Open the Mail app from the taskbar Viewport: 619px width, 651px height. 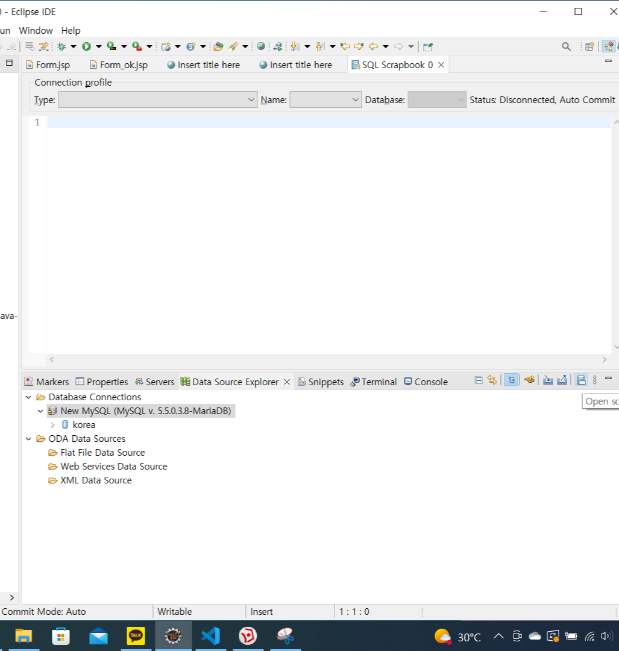click(98, 636)
